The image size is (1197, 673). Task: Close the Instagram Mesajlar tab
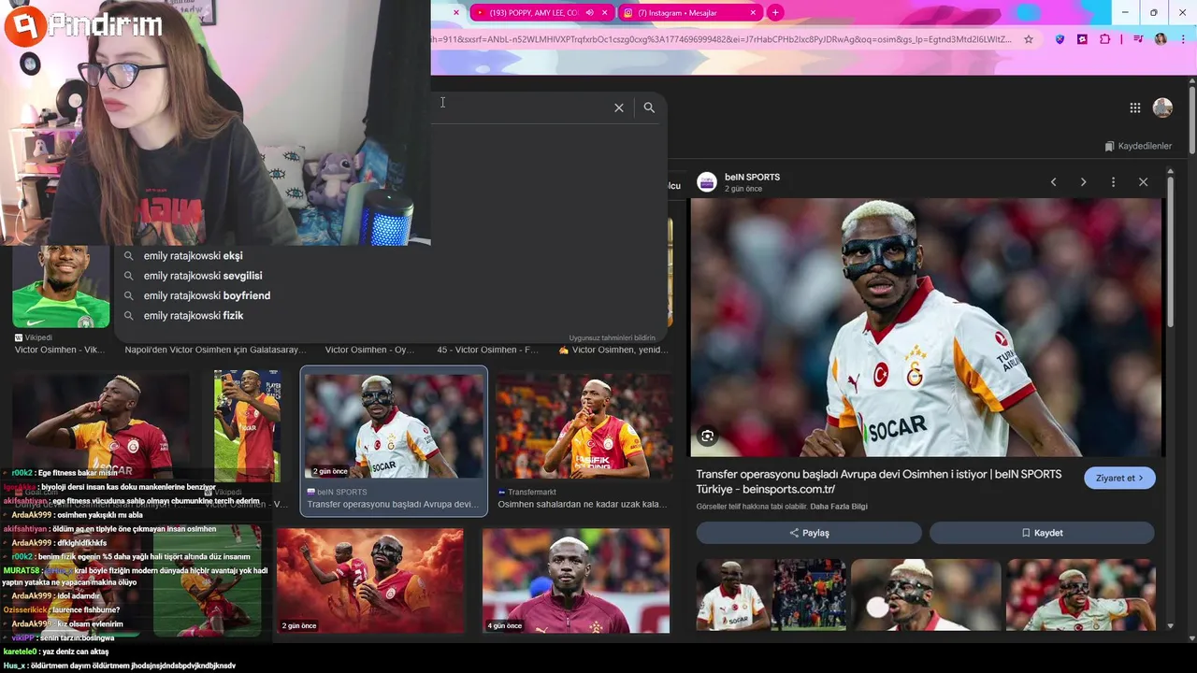tap(753, 13)
